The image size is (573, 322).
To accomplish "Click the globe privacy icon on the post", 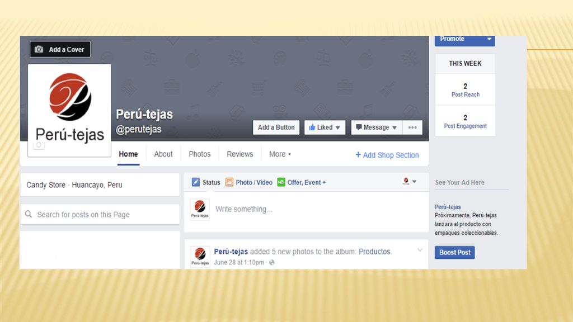I will [x=272, y=263].
